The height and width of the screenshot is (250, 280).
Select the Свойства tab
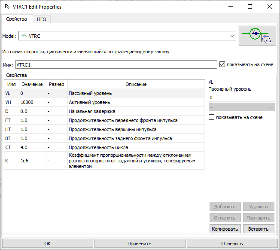tap(16, 19)
